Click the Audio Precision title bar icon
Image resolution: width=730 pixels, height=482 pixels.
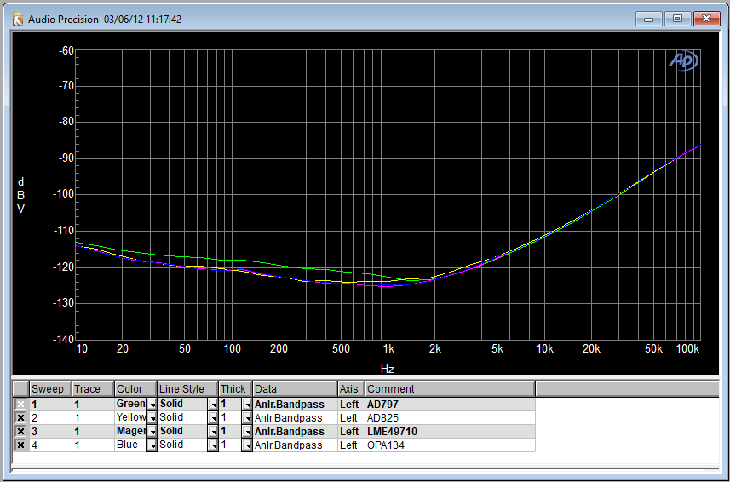18,19
